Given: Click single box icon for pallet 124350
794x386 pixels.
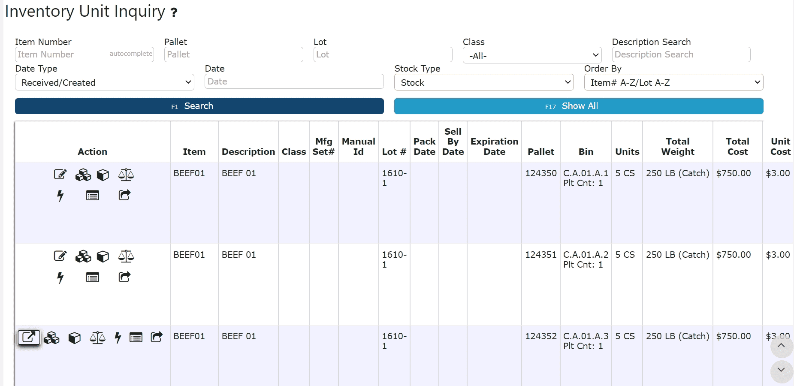Looking at the screenshot, I should pyautogui.click(x=103, y=175).
